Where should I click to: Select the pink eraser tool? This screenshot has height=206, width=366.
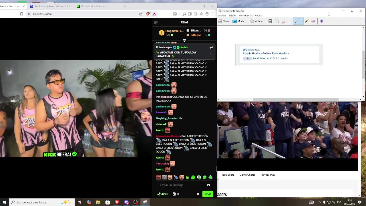[313, 21]
